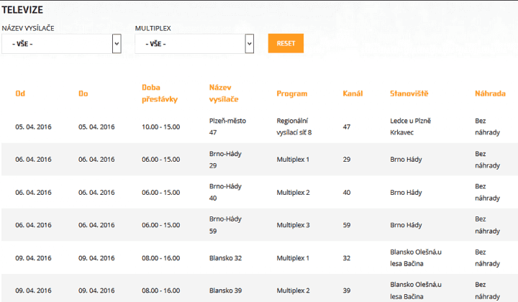This screenshot has width=518, height=302.
Task: Click Od date 05. 04. 2016
Action: (33, 127)
